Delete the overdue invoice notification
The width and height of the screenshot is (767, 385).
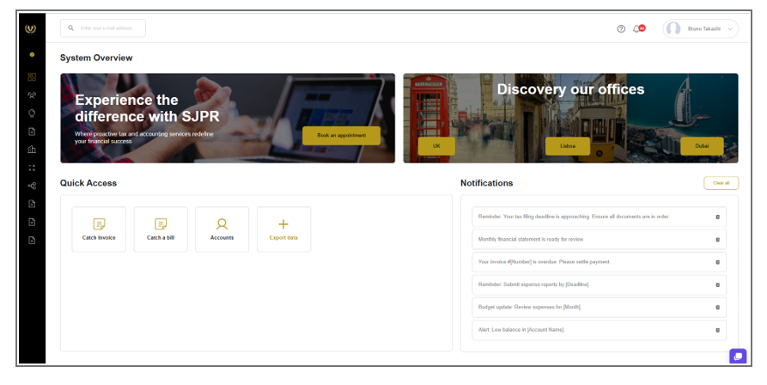[718, 262]
